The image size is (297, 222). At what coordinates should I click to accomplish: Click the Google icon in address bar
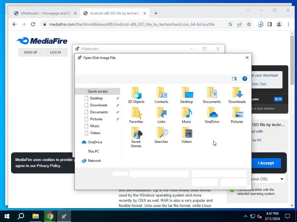230,24
